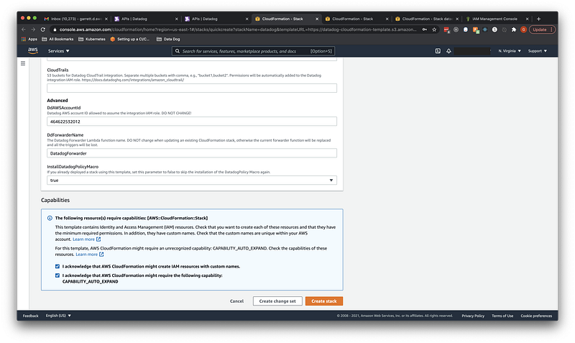Open a new browser tab with plus

click(538, 19)
